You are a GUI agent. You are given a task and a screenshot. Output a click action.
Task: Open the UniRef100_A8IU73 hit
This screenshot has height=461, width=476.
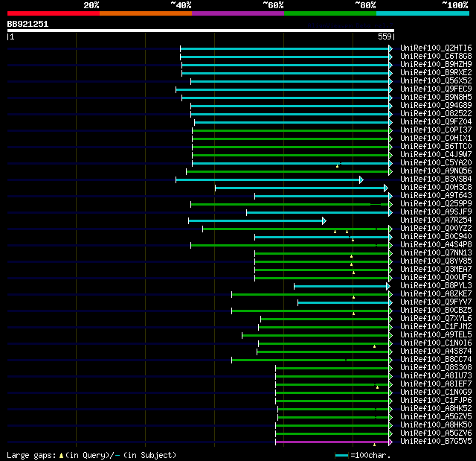click(436, 376)
